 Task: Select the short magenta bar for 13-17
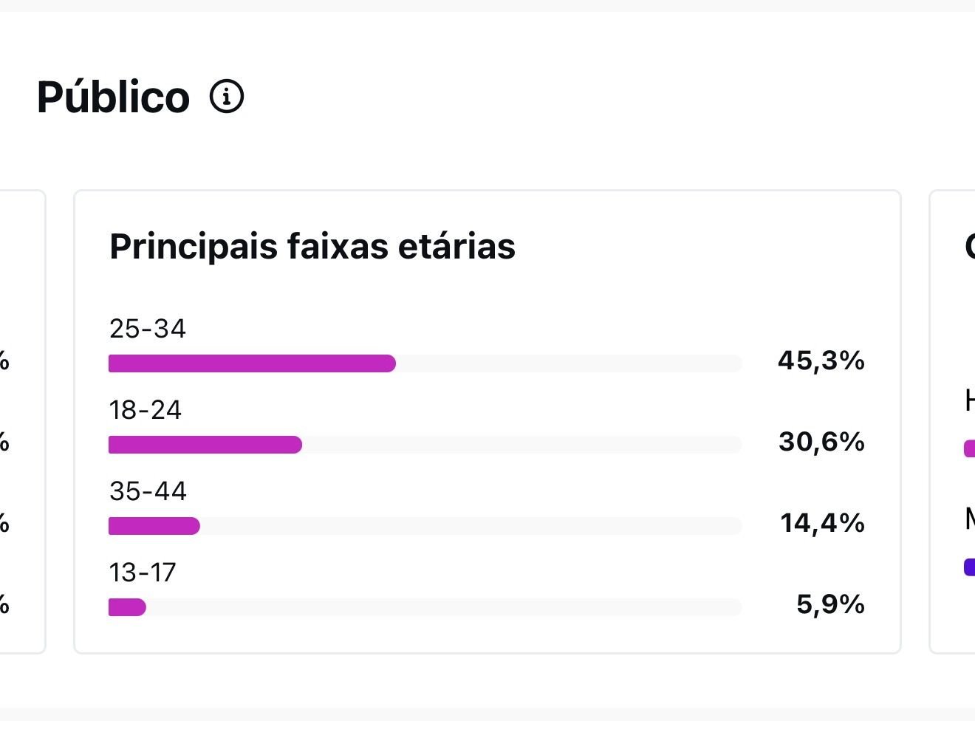point(127,607)
